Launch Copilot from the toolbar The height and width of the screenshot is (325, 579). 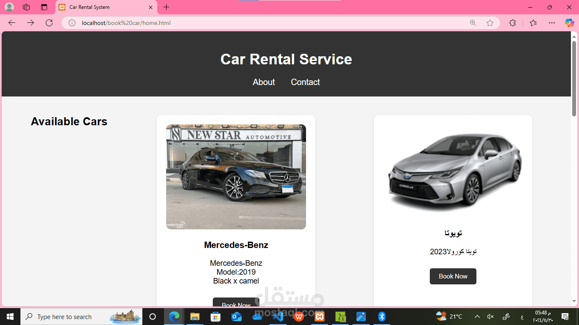coord(569,23)
